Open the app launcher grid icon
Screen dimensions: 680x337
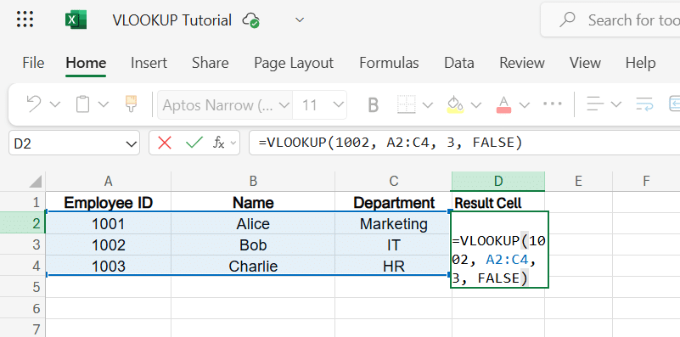coord(25,20)
